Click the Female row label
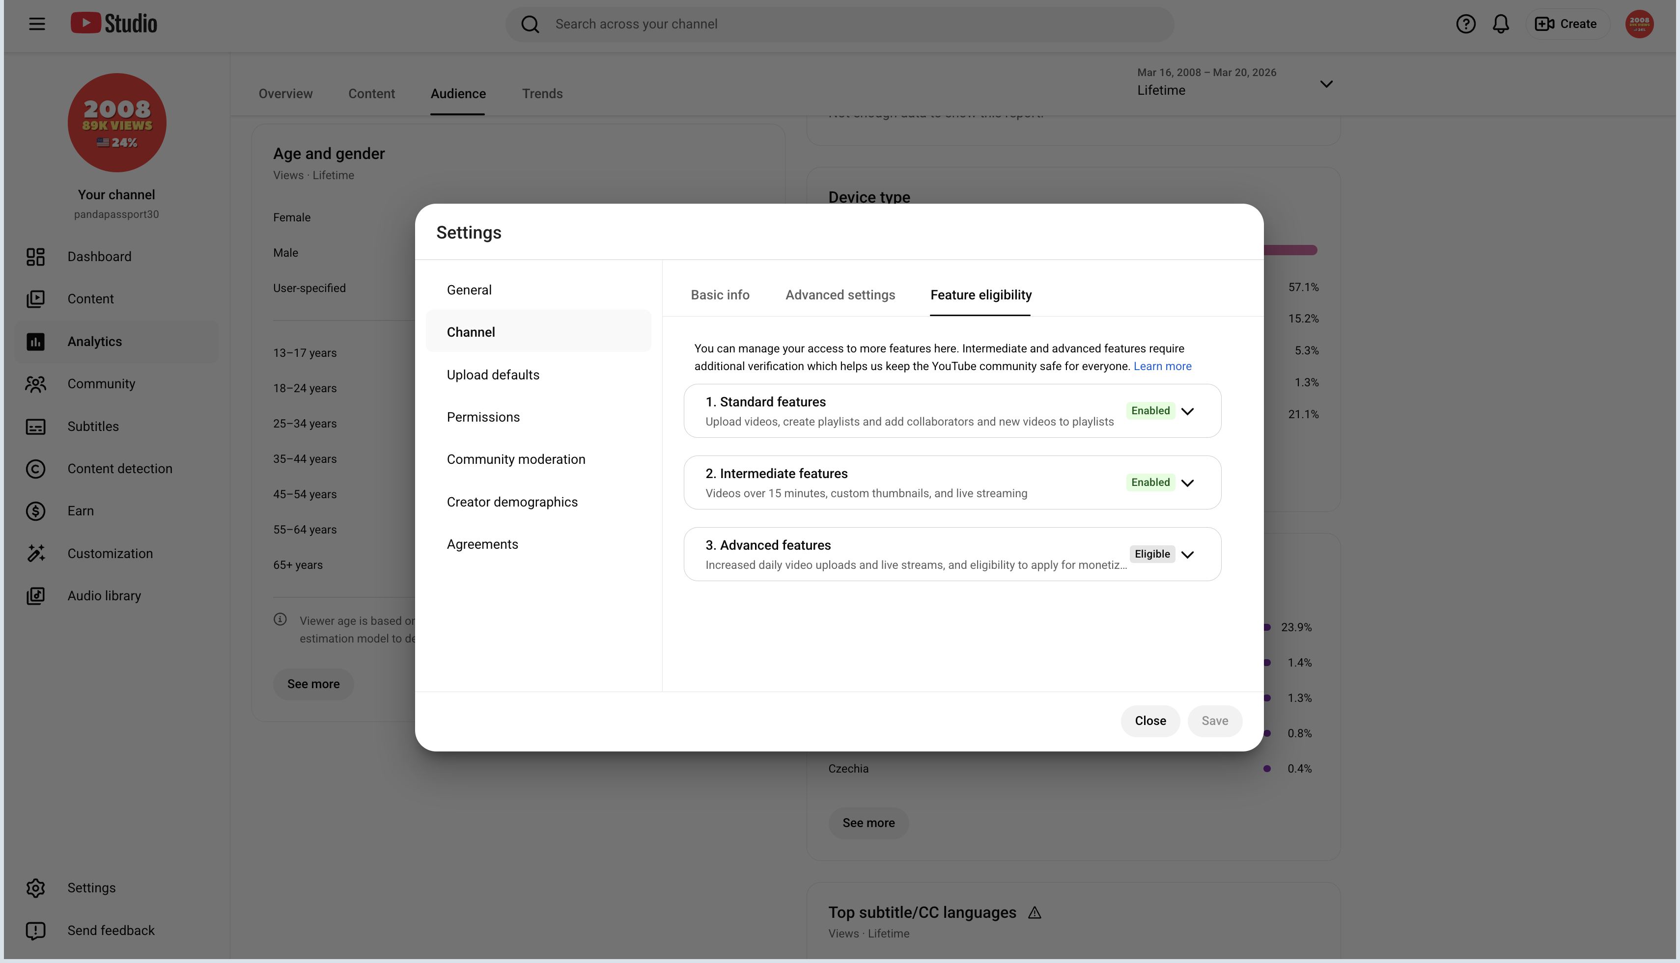Image resolution: width=1680 pixels, height=963 pixels. [292, 217]
